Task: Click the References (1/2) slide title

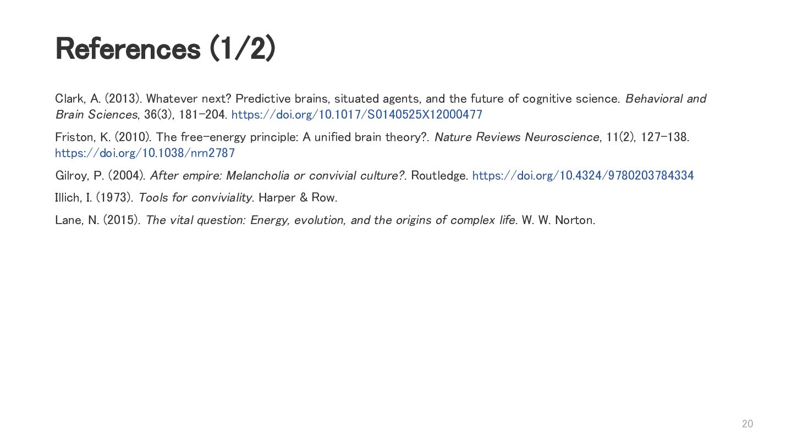Action: click(165, 49)
